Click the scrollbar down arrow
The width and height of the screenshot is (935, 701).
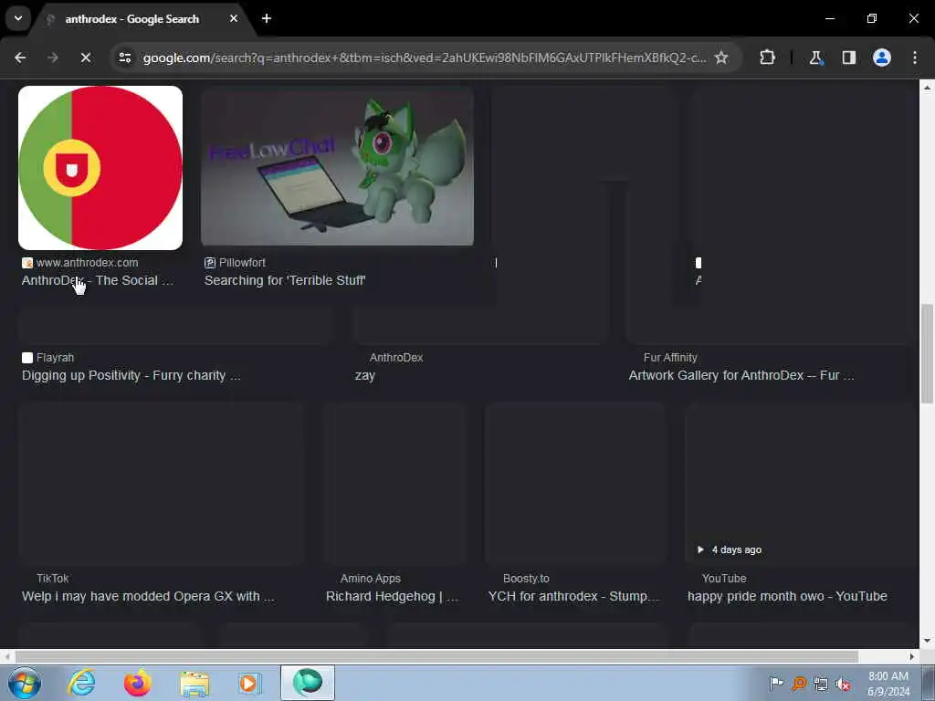coord(927,641)
